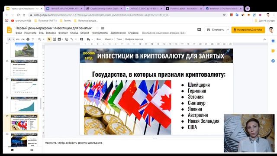
Task: Switch to grid view icon
Action: (32, 150)
